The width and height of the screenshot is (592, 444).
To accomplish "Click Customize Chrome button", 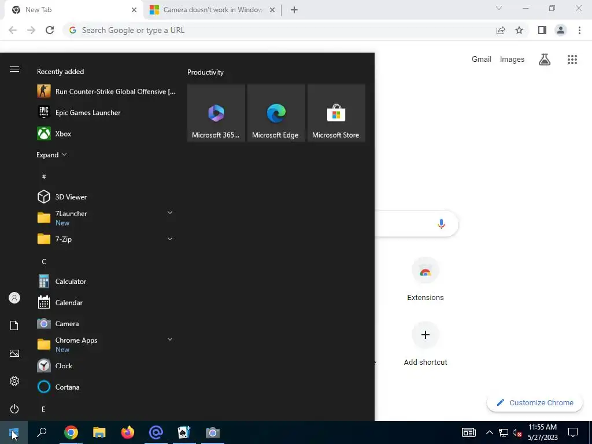I will pyautogui.click(x=535, y=402).
